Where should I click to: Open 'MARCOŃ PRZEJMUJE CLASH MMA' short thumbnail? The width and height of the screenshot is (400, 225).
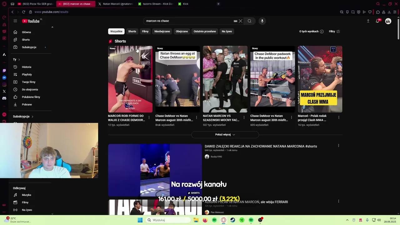pos(320,79)
